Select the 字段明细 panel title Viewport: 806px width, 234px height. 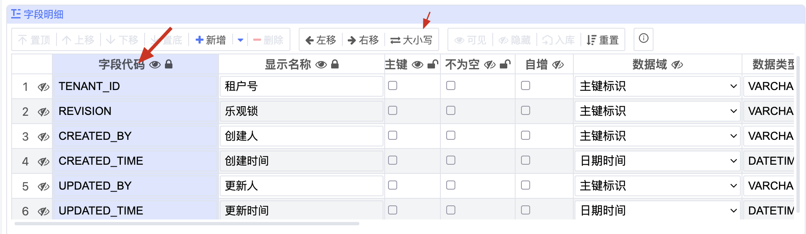click(x=43, y=15)
